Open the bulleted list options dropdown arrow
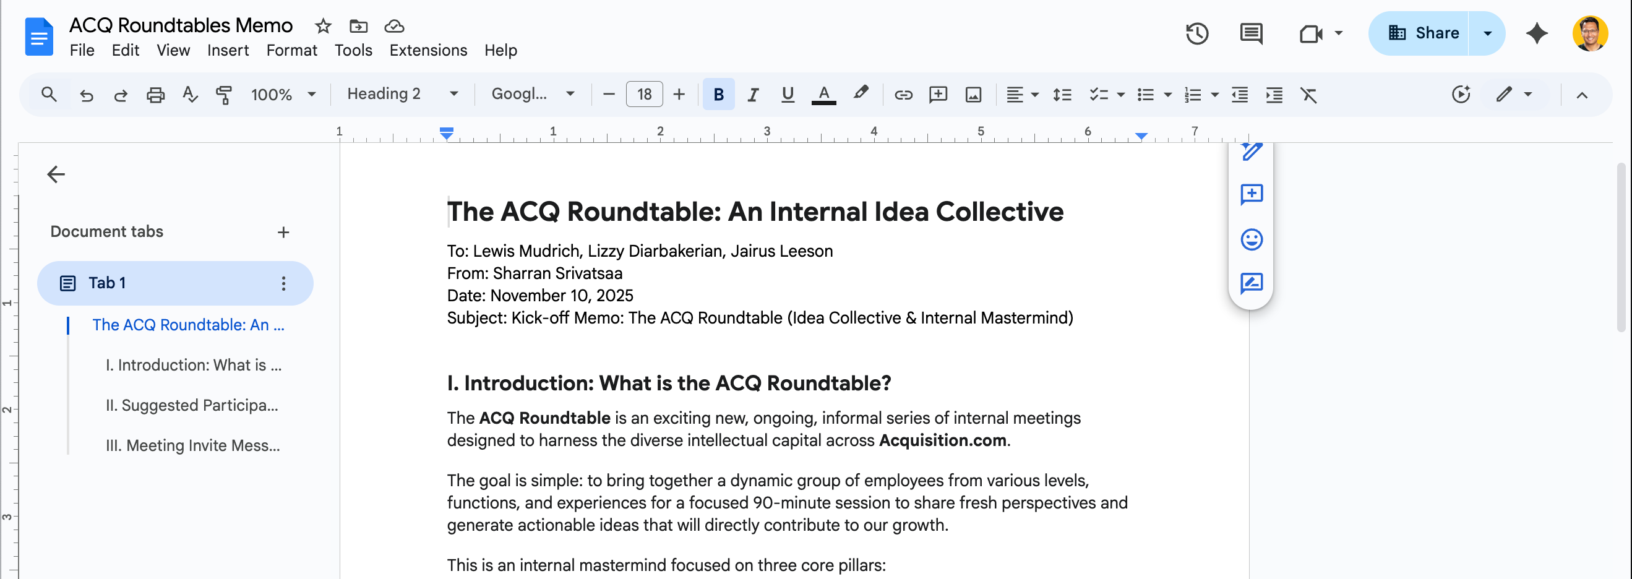The height and width of the screenshot is (579, 1632). (x=1167, y=95)
